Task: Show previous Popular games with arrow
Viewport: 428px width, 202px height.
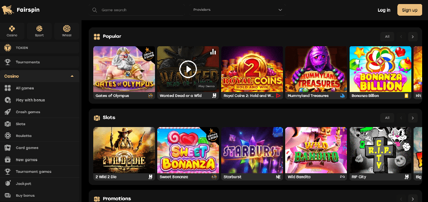Action: (401, 37)
